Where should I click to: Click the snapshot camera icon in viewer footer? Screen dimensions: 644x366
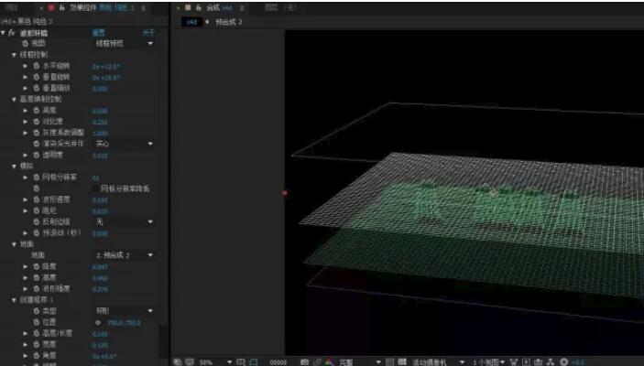coord(304,362)
